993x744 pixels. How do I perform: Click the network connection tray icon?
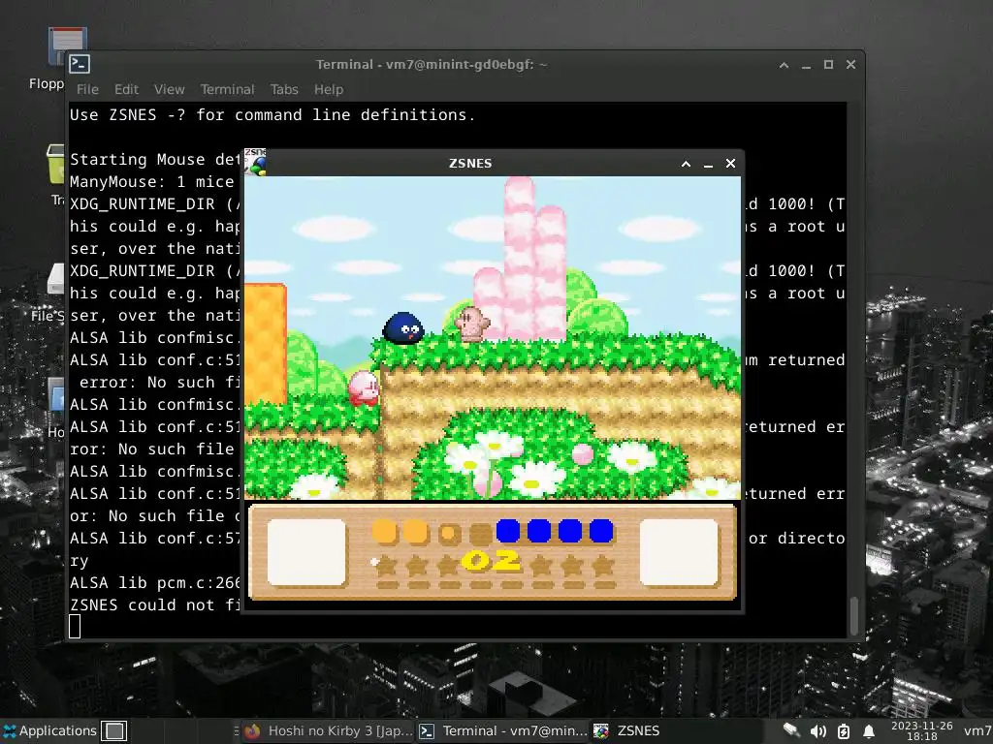(x=791, y=730)
